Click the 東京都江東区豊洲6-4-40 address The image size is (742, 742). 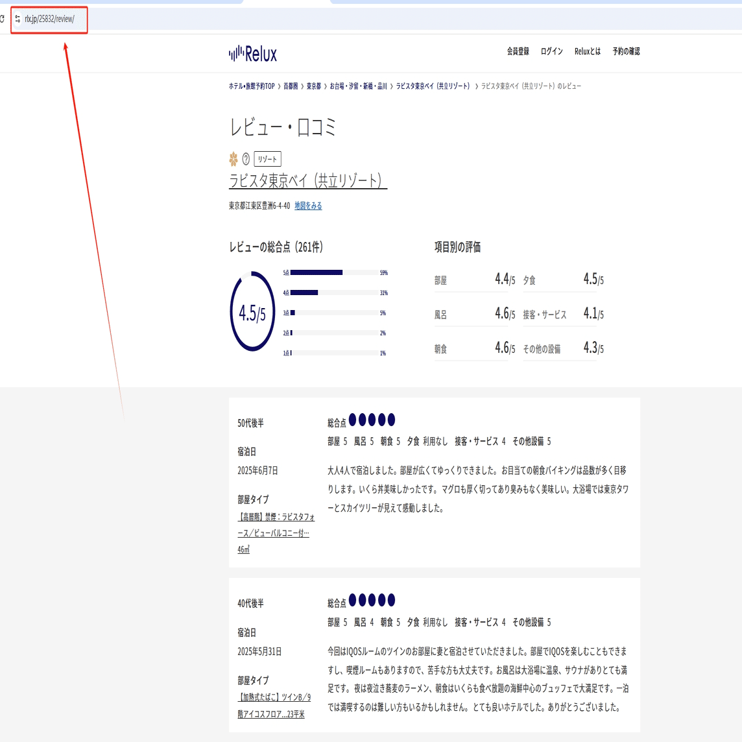(x=259, y=206)
